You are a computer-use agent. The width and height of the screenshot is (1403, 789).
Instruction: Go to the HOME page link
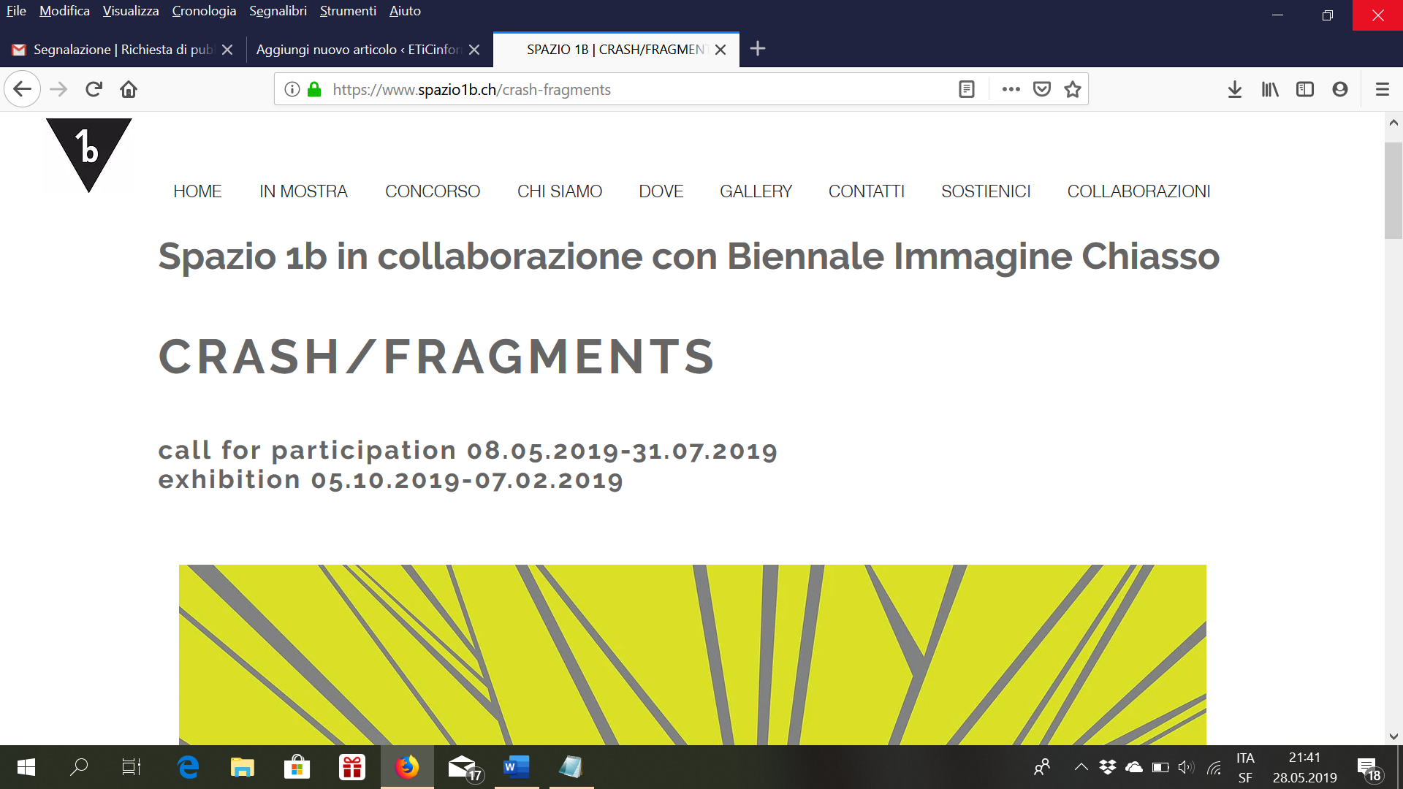click(x=197, y=191)
